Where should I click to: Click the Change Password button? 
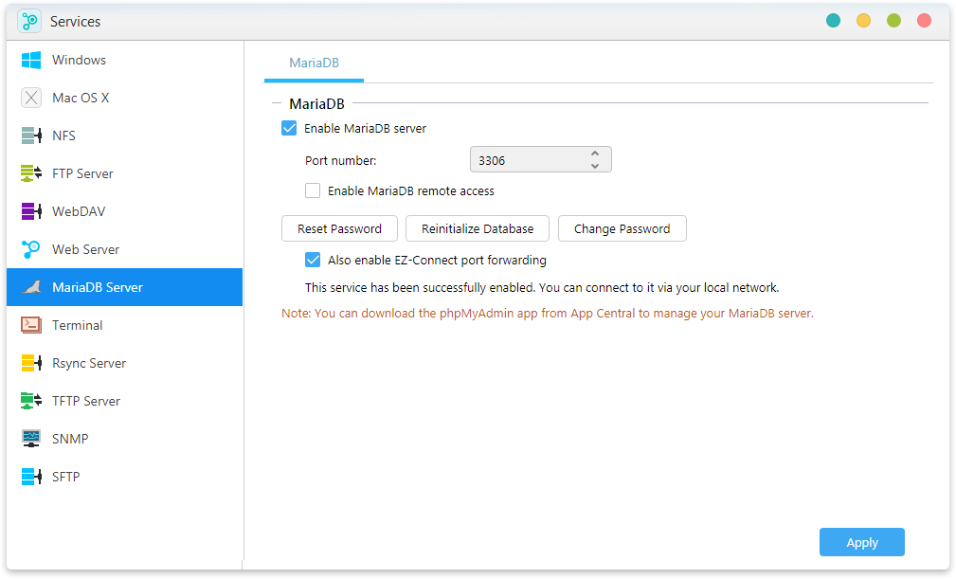click(622, 228)
